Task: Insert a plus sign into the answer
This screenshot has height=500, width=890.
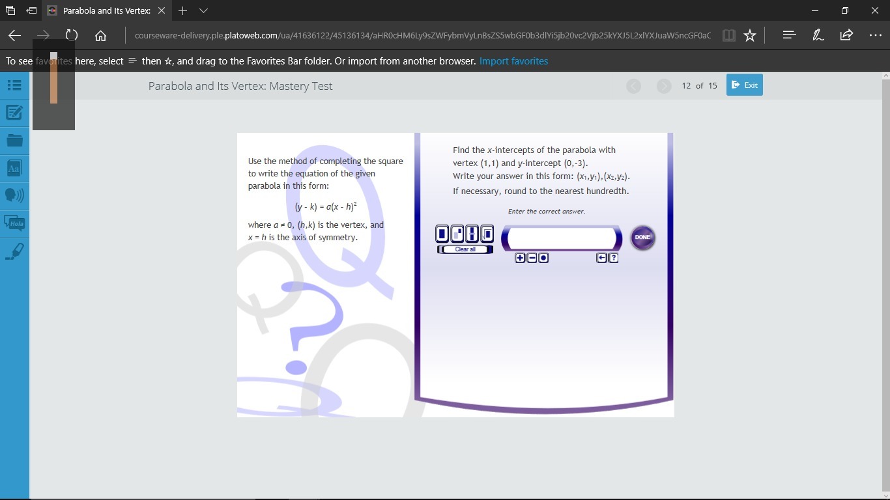Action: tap(520, 258)
